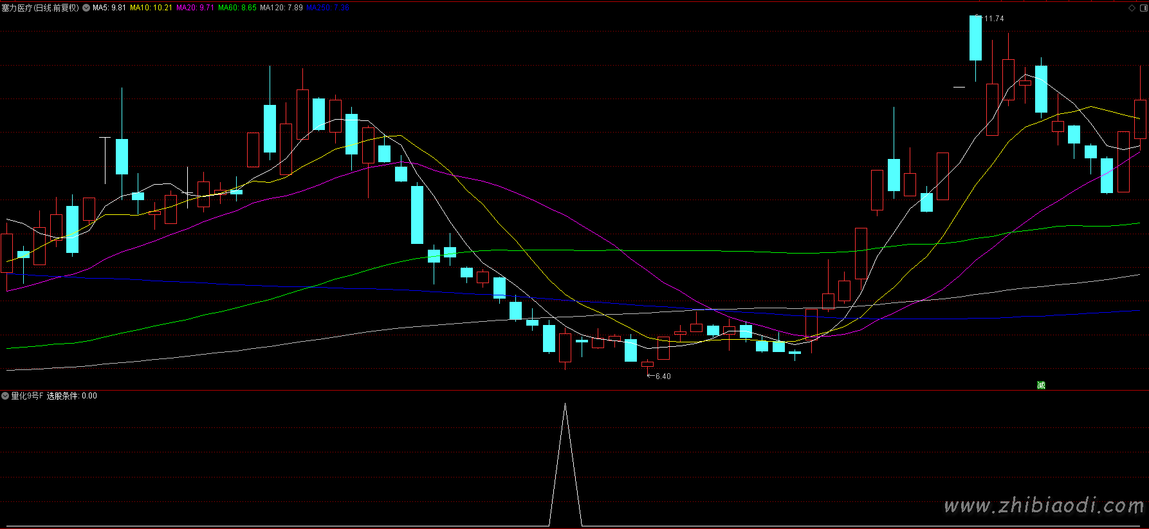
Task: Open the dropdown next to 塞力医疗 title
Action: tap(86, 8)
